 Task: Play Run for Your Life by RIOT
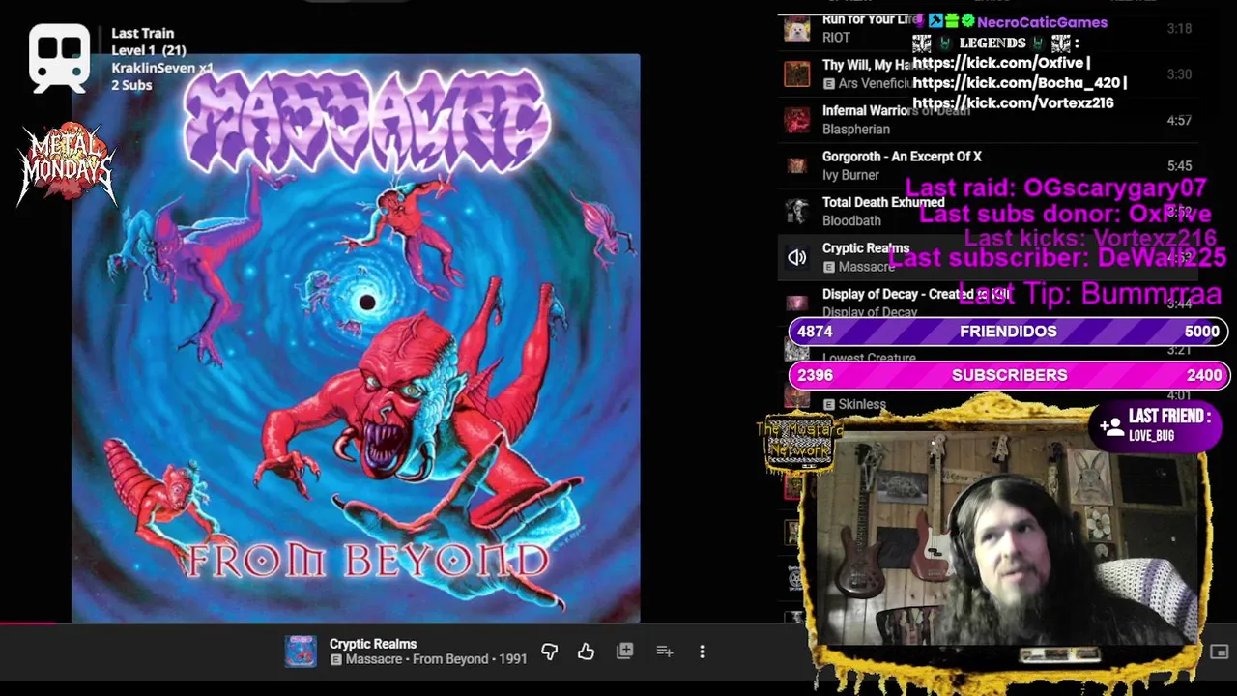[x=988, y=28]
